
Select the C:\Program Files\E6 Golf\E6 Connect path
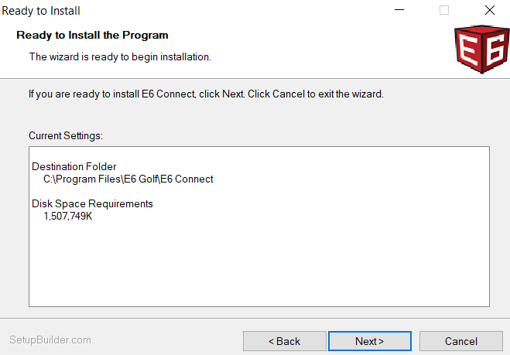point(128,179)
